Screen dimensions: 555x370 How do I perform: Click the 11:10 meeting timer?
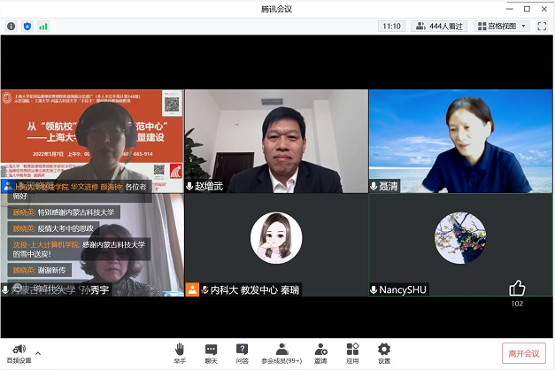coord(391,27)
